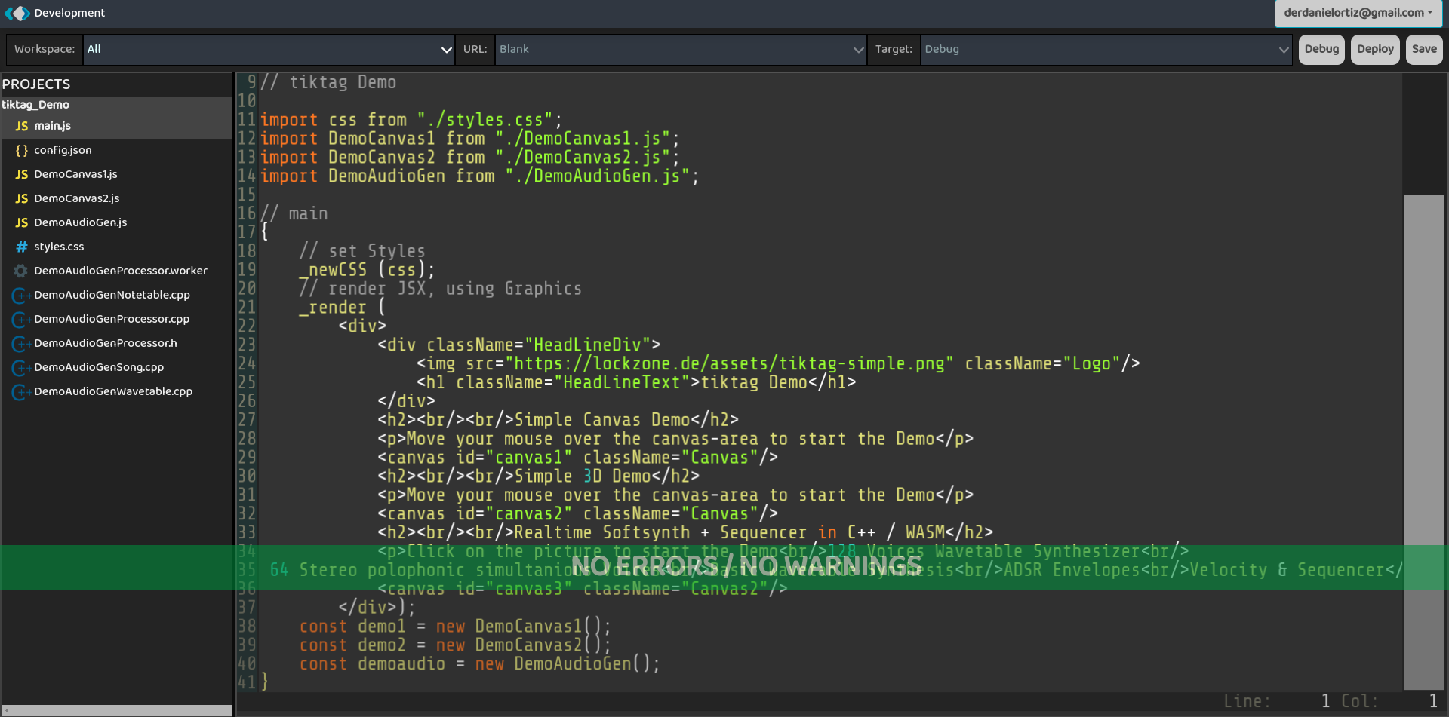Click 'const demoaudio' on line 40

tap(372, 664)
